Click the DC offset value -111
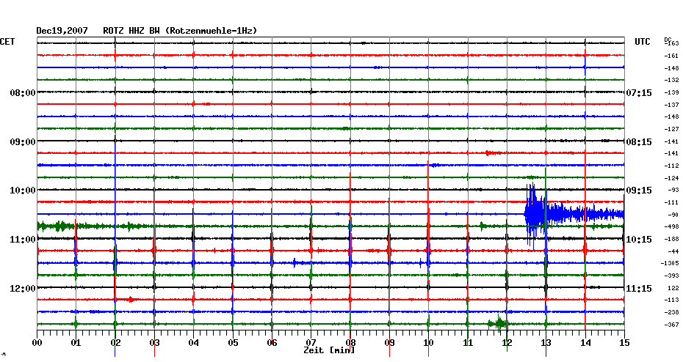 tap(671, 202)
